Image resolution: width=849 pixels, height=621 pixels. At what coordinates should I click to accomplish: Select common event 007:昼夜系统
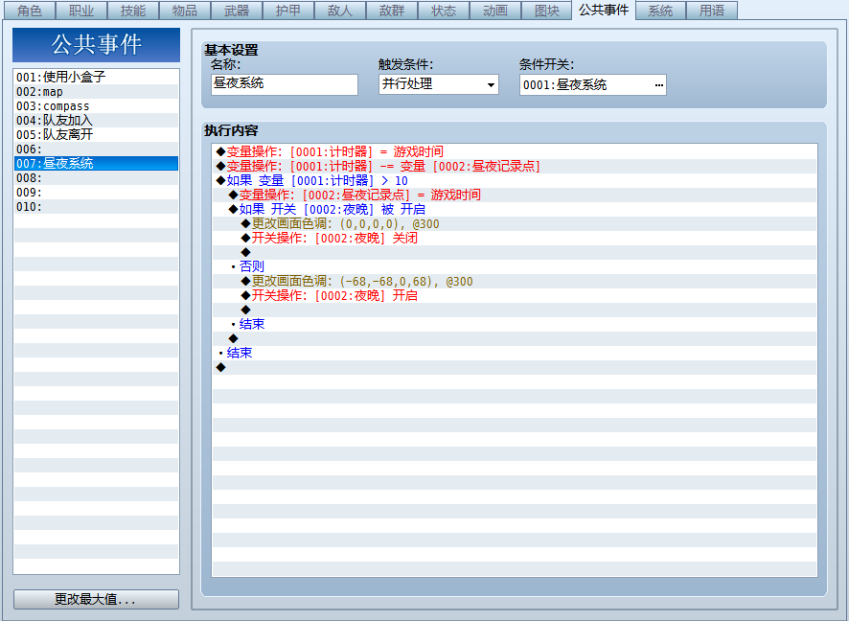(x=97, y=164)
